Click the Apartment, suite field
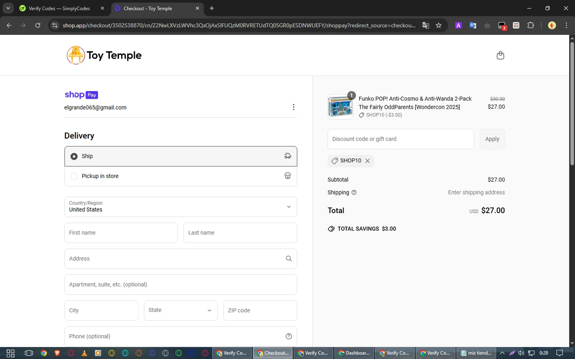Screen dimensions: 575x359 click(181, 285)
